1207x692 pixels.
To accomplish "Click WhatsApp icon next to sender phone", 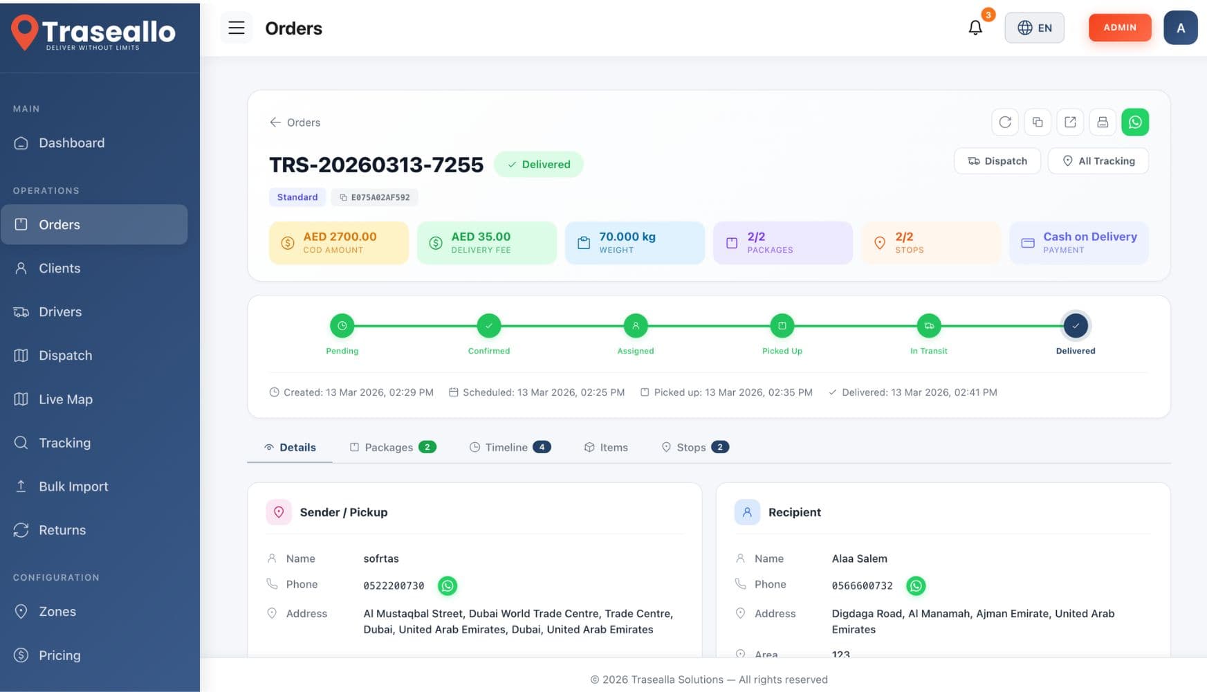I will (x=448, y=586).
